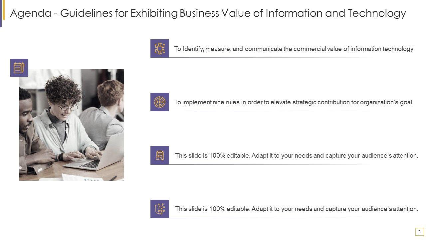Click the purple vertical bar at slide's left edge

(1, 13)
